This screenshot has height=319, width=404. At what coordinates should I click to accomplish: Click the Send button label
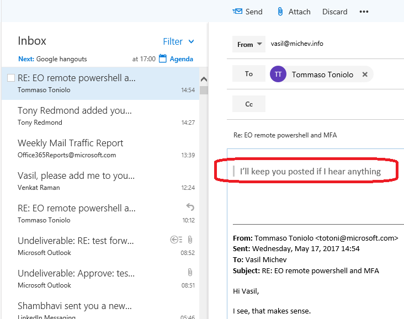(x=254, y=12)
